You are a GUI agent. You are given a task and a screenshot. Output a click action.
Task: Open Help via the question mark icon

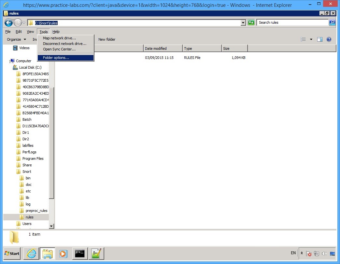point(329,39)
